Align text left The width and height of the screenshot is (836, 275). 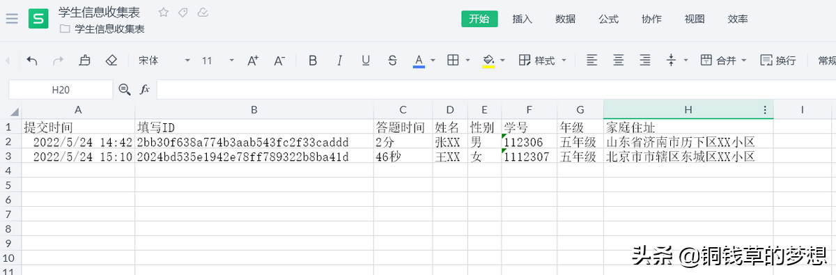[x=591, y=61]
